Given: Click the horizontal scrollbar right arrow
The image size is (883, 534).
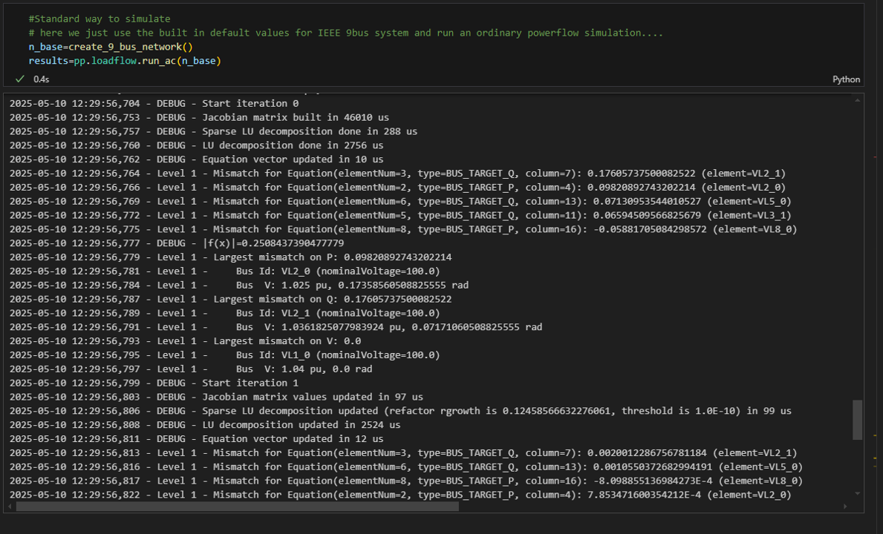Looking at the screenshot, I should (846, 507).
